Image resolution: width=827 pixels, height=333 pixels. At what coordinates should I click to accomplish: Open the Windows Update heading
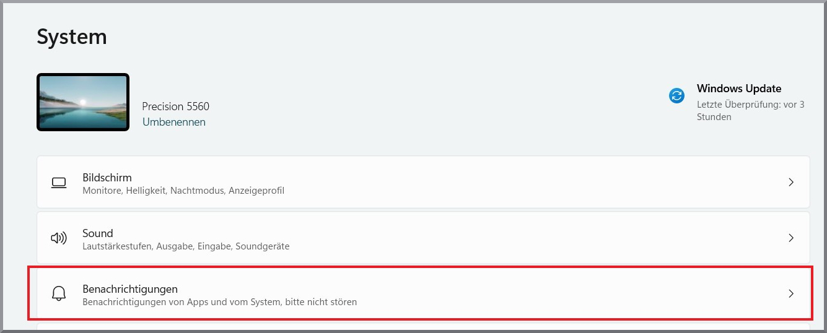(x=739, y=89)
